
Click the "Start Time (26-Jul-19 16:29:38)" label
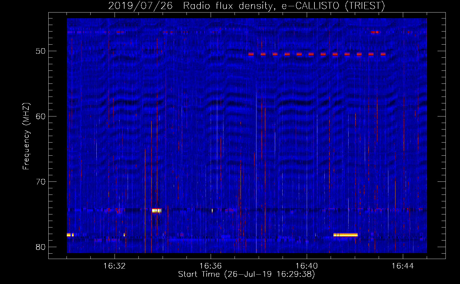246,274
